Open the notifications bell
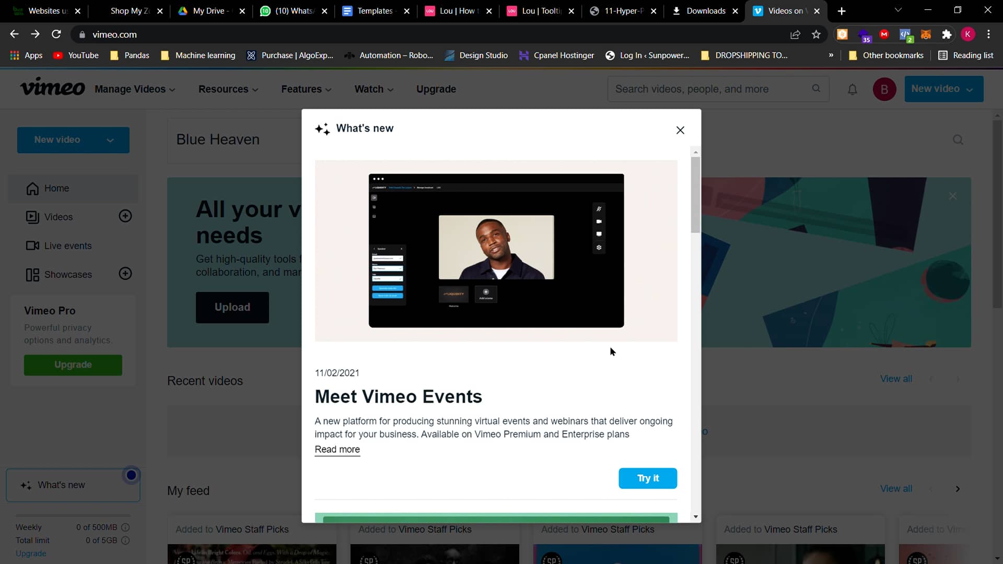Image resolution: width=1003 pixels, height=564 pixels. (852, 89)
